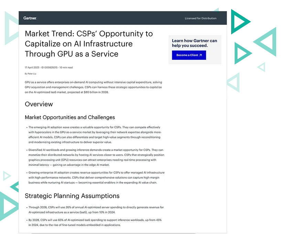Screen dimensions: 303x234
Task: Click the bullet starting 'Diversified AI workloads'
Action: point(96,157)
